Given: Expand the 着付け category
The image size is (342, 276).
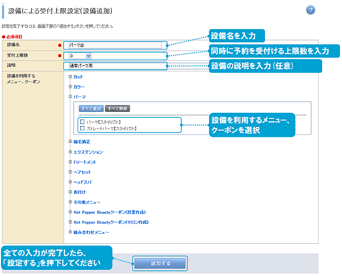Looking at the screenshot, I should tap(70, 192).
